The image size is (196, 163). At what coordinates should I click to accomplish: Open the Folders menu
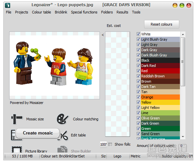[x=107, y=12]
